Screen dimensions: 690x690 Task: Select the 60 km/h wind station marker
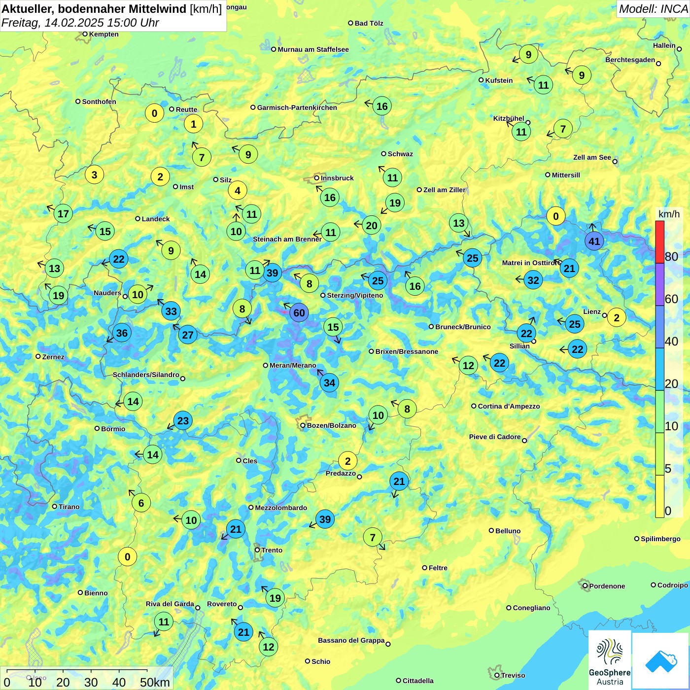(x=299, y=313)
